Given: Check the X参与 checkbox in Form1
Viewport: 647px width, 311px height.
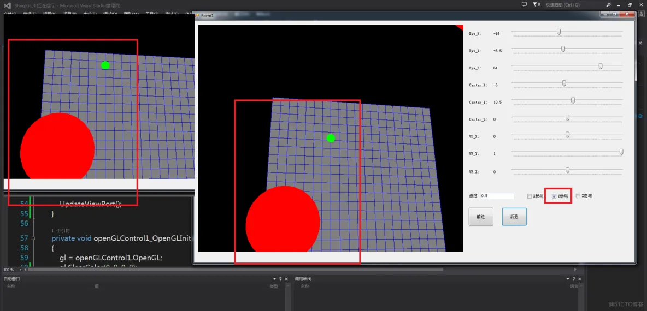Looking at the screenshot, I should tap(530, 196).
